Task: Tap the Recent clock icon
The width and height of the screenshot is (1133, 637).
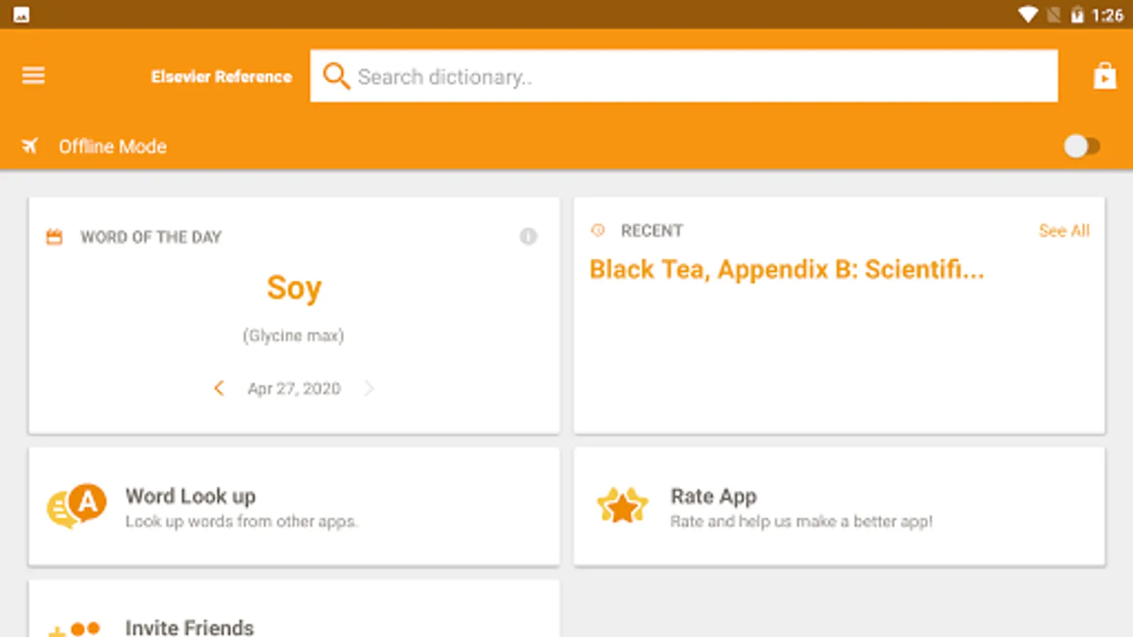Action: (x=598, y=230)
